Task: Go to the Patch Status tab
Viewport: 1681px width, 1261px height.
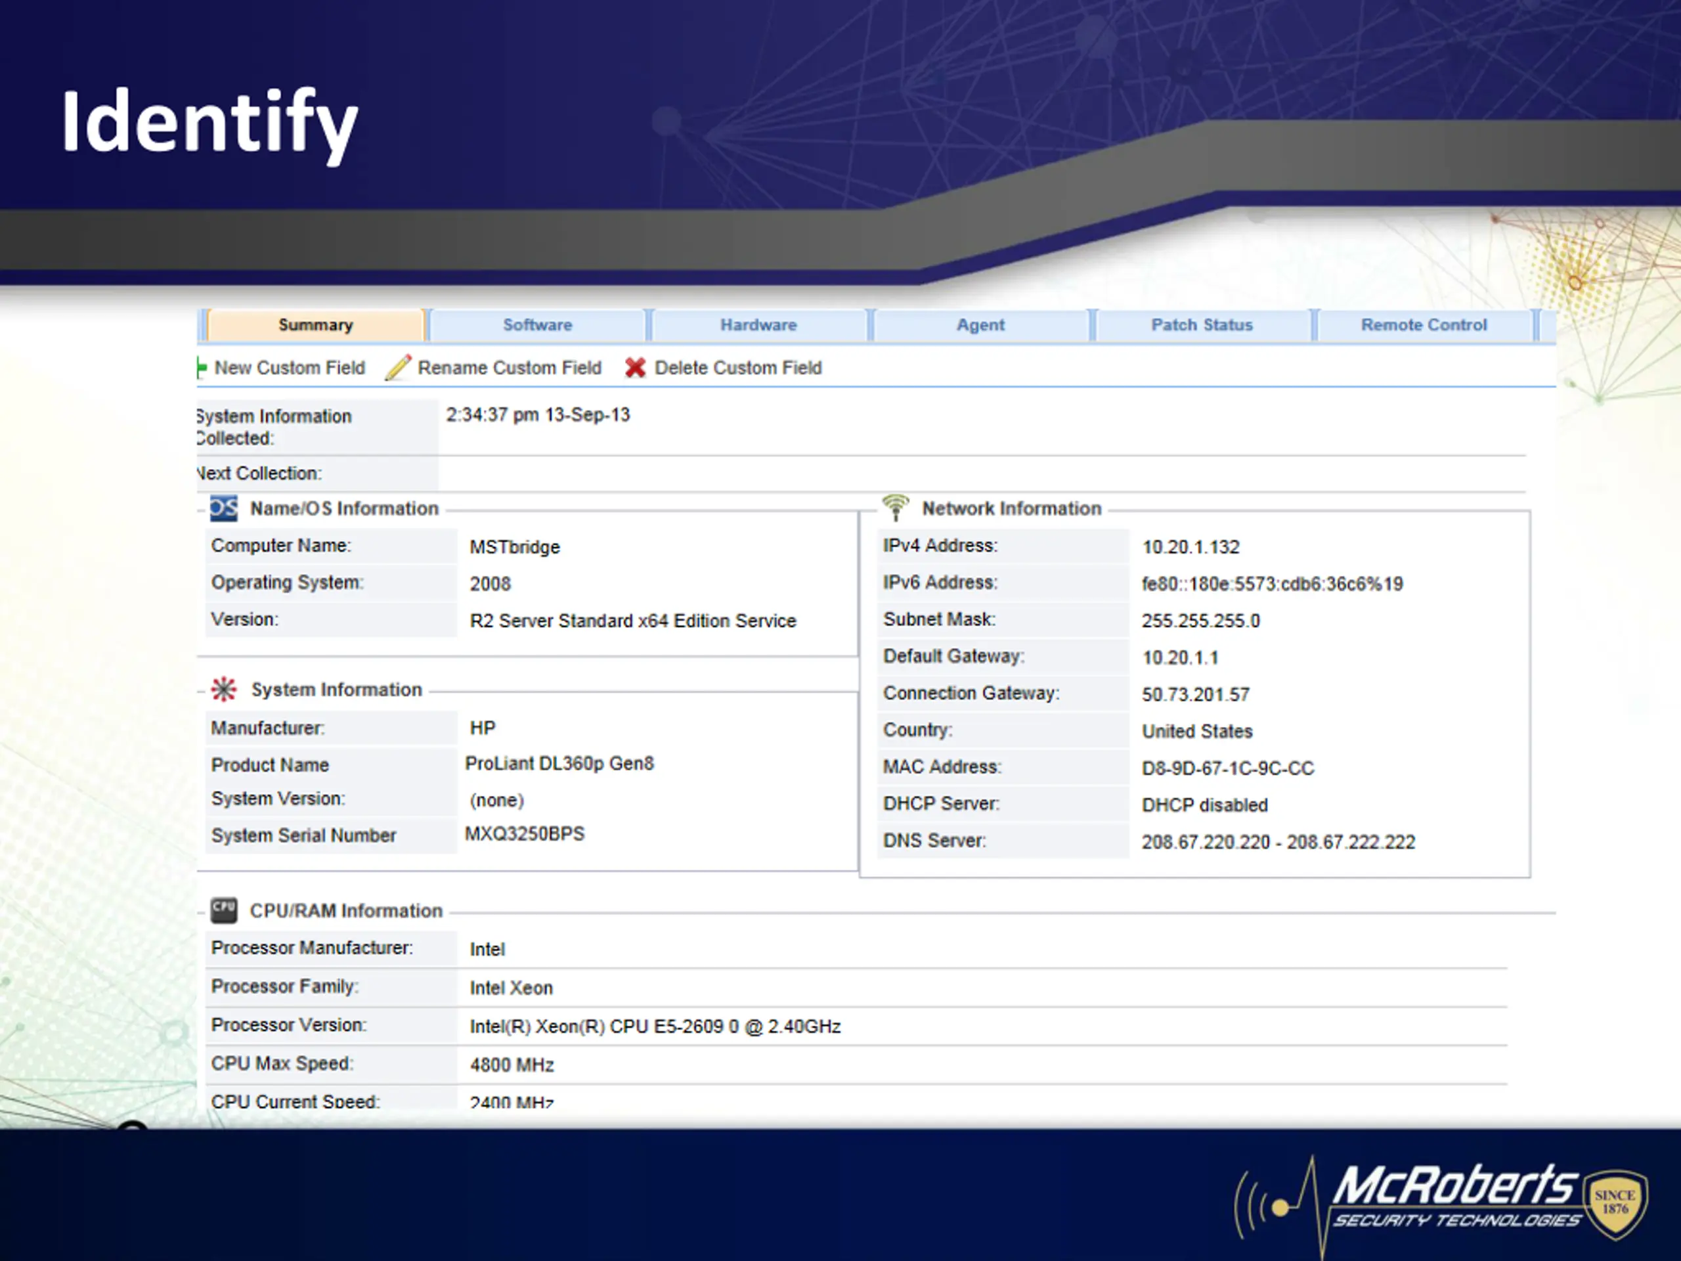Action: 1202,325
